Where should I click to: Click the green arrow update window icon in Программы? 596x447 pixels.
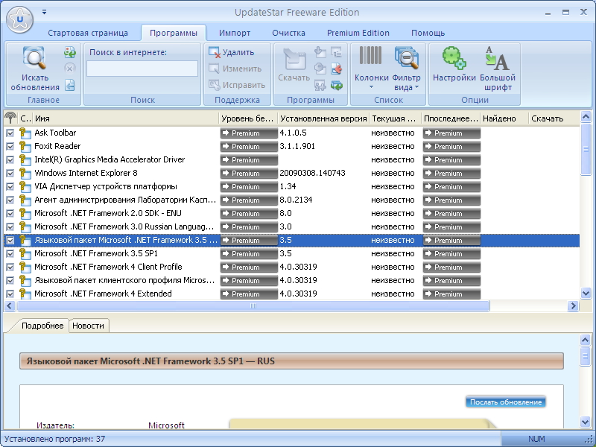click(337, 85)
